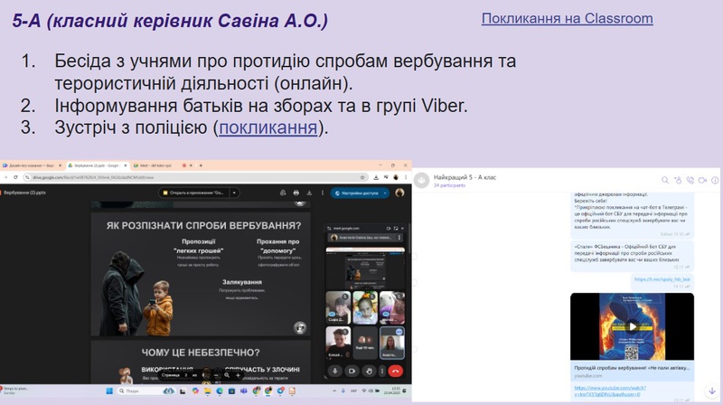
Task: Click the drive.google.com address bar
Action: [x=196, y=177]
